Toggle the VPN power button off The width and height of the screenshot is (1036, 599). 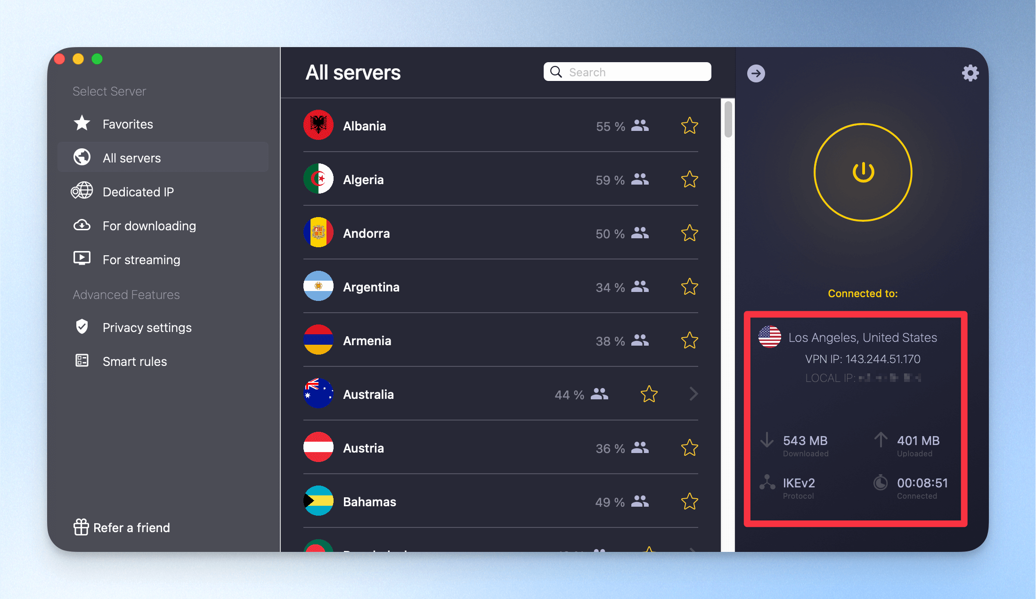[x=863, y=172]
